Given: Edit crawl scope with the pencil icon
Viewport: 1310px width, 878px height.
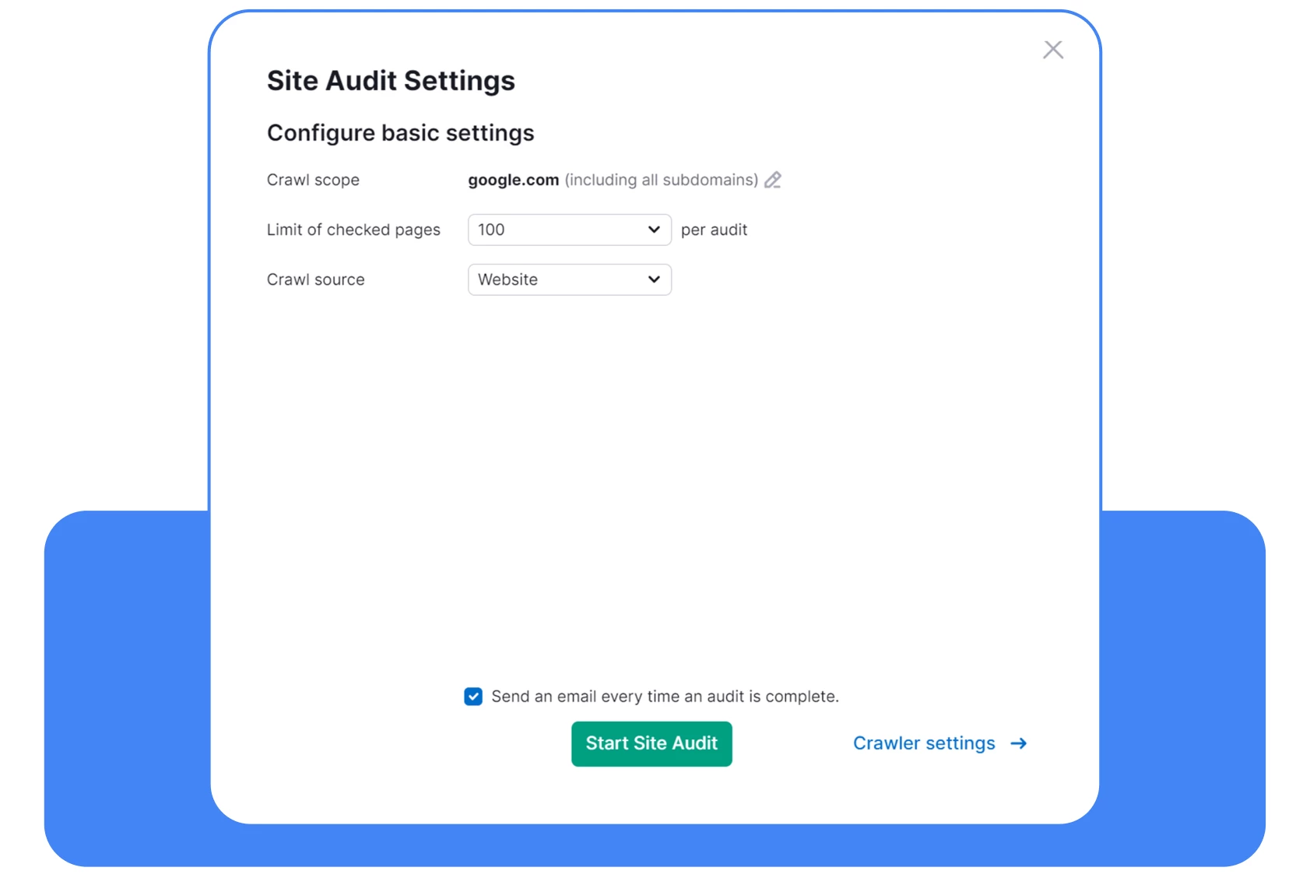Looking at the screenshot, I should 772,180.
